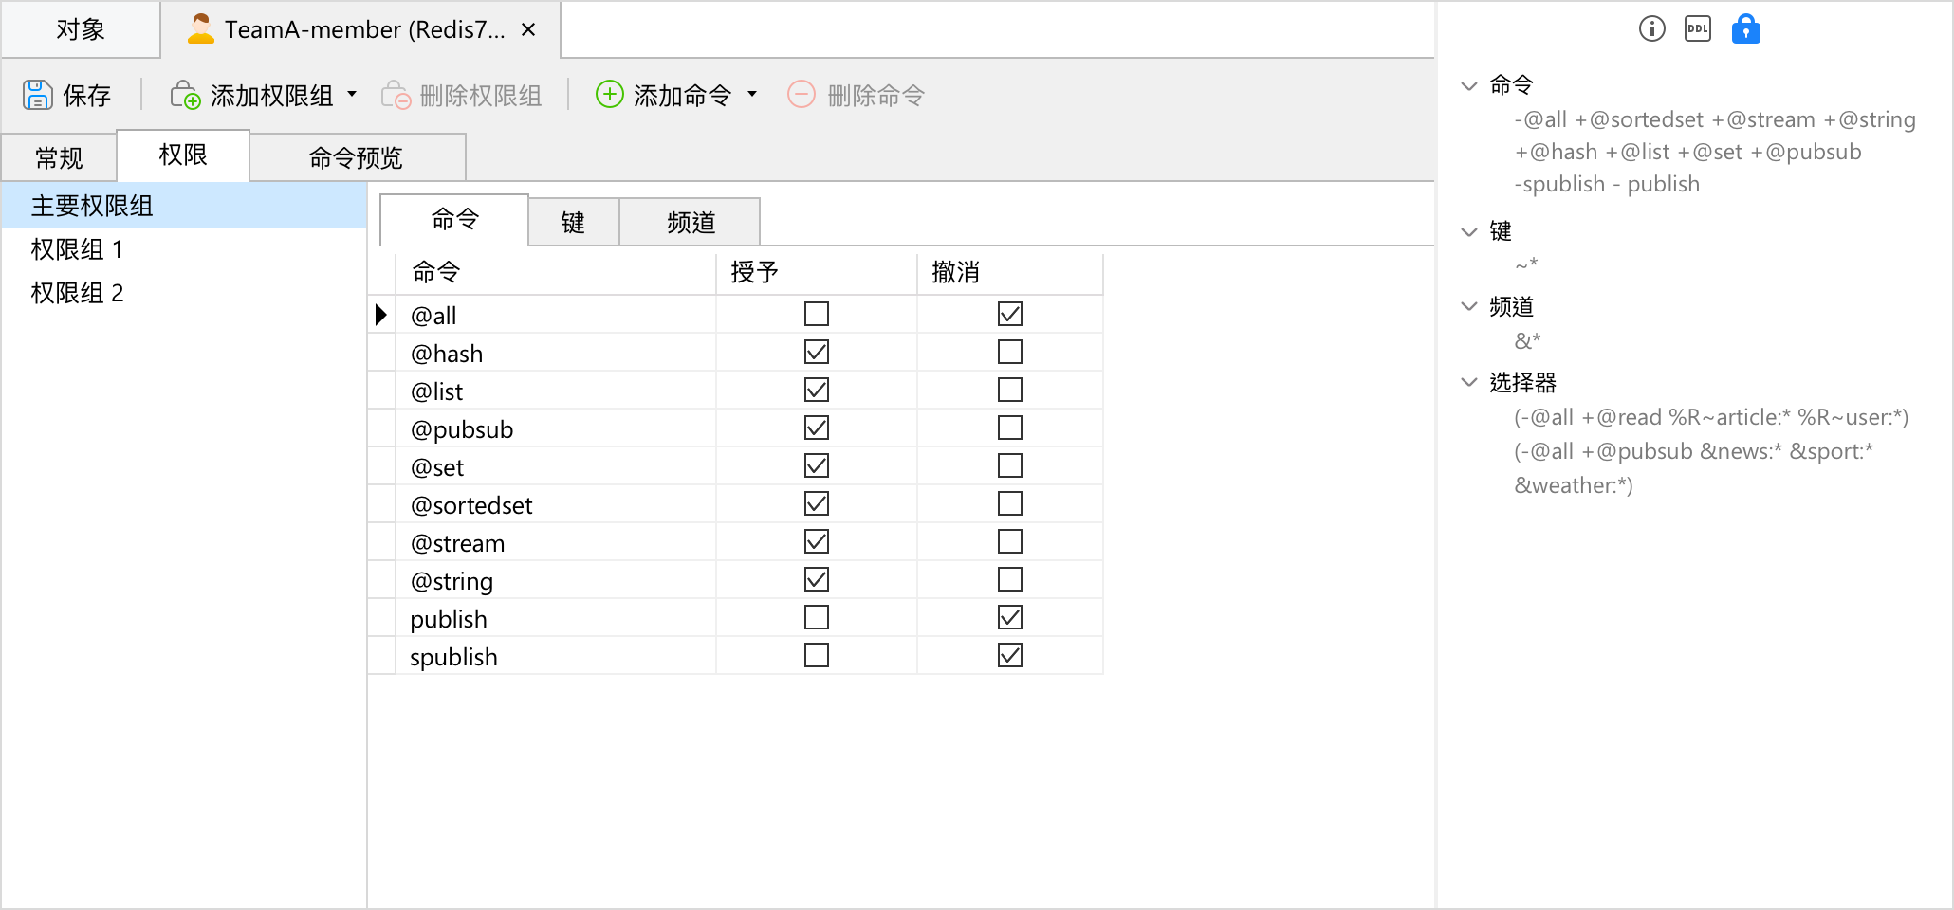Collapse the 选择器 section in side panel
Screen dimensions: 1954x910
click(x=1469, y=382)
